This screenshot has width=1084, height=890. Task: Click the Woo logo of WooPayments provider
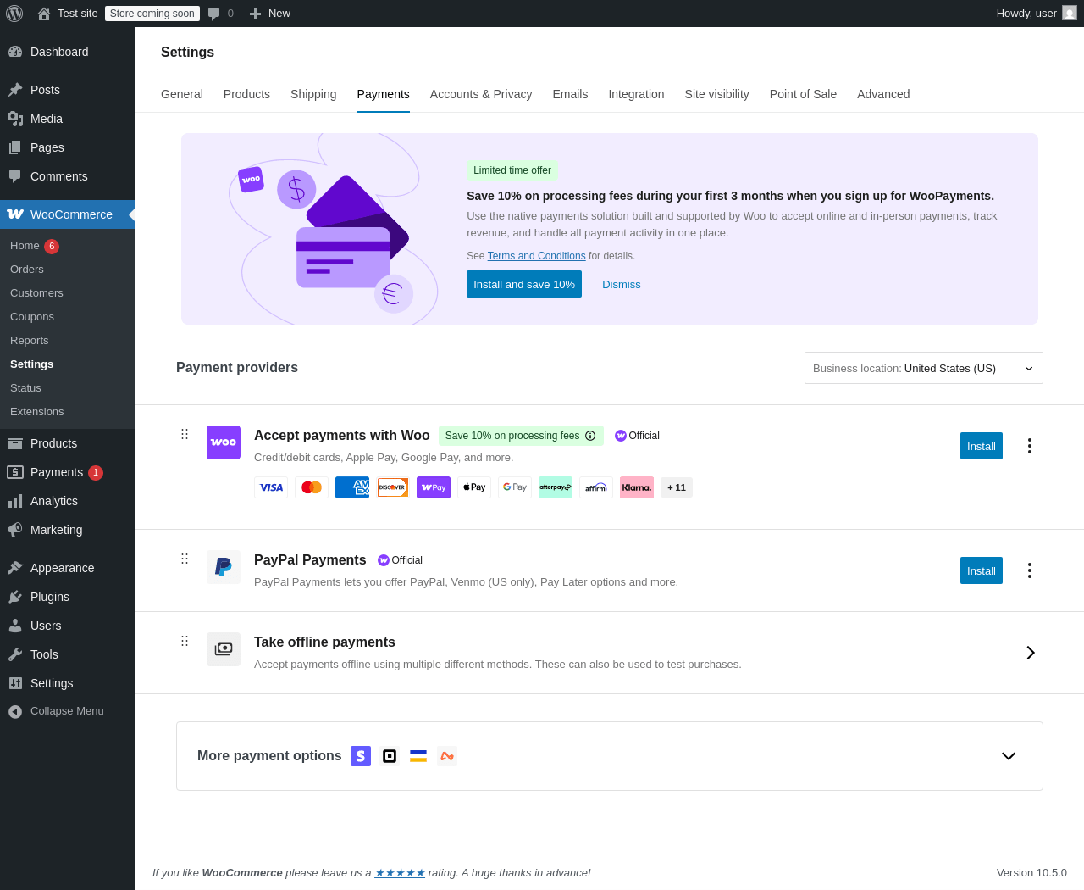tap(224, 442)
